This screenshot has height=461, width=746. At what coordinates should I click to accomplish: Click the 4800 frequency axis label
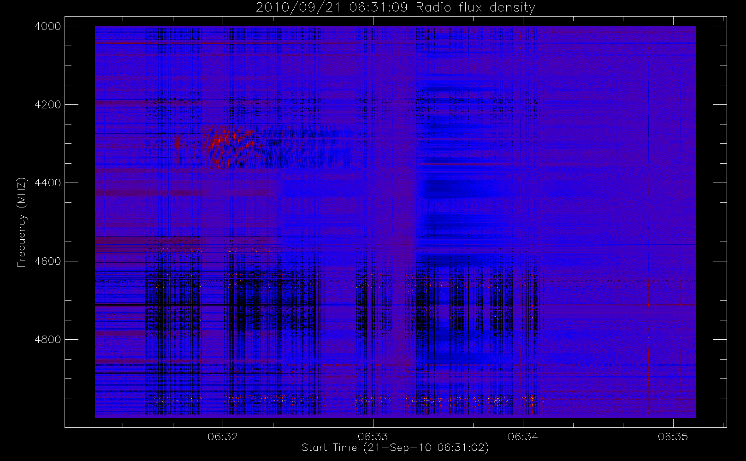coord(48,340)
